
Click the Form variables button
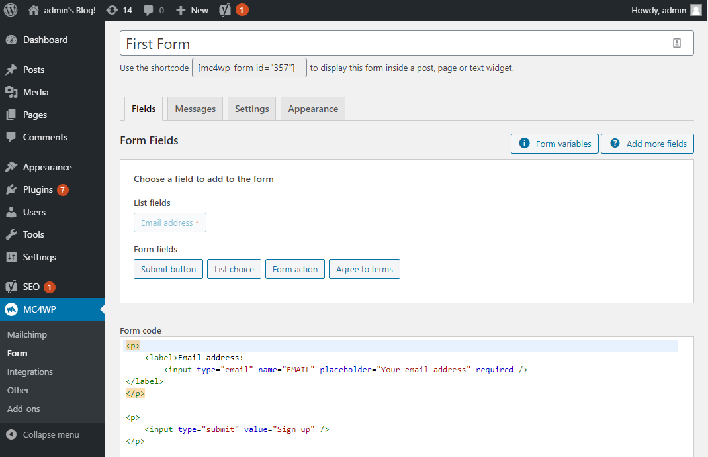click(x=554, y=144)
